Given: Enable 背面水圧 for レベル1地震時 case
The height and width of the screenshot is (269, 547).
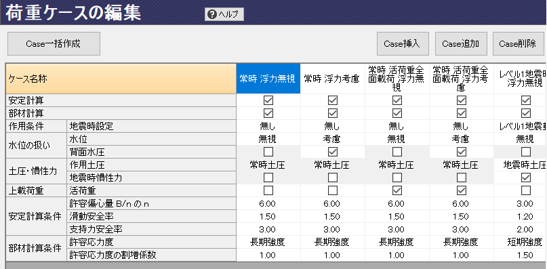Looking at the screenshot, I should pyautogui.click(x=526, y=152).
